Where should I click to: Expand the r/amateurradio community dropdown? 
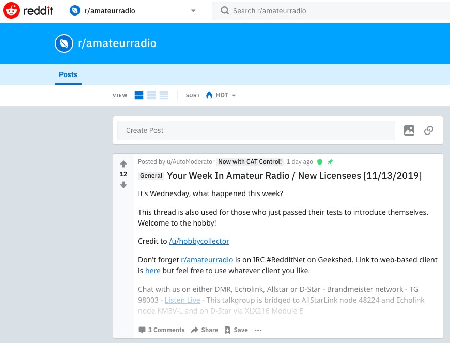click(x=193, y=11)
